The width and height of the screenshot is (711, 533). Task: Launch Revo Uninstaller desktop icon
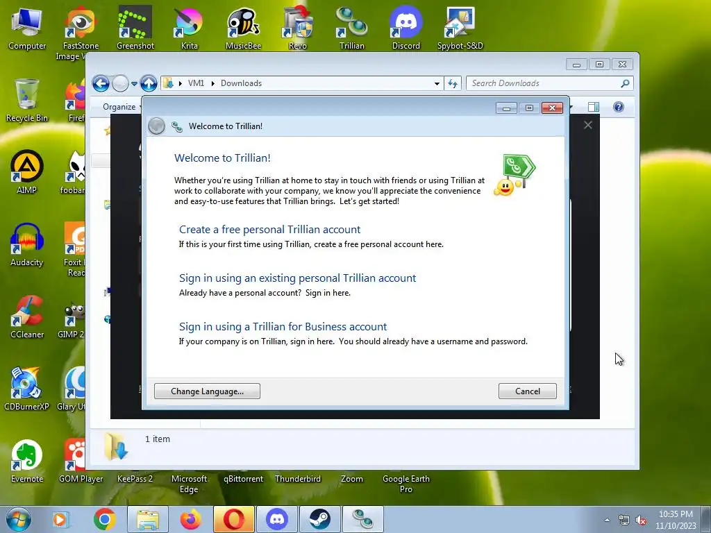tap(297, 28)
